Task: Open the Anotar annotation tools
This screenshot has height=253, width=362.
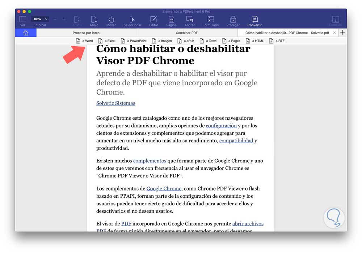Action: pos(190,21)
